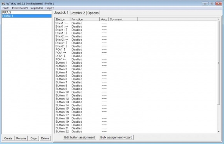224x144 pixels.
Task: Select the Button 20 row
Action: coord(136,125)
